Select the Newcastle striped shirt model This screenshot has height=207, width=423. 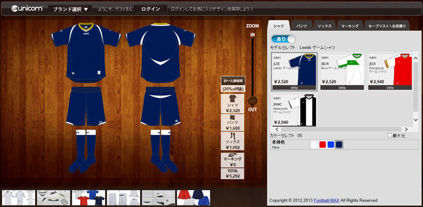[x=294, y=110]
